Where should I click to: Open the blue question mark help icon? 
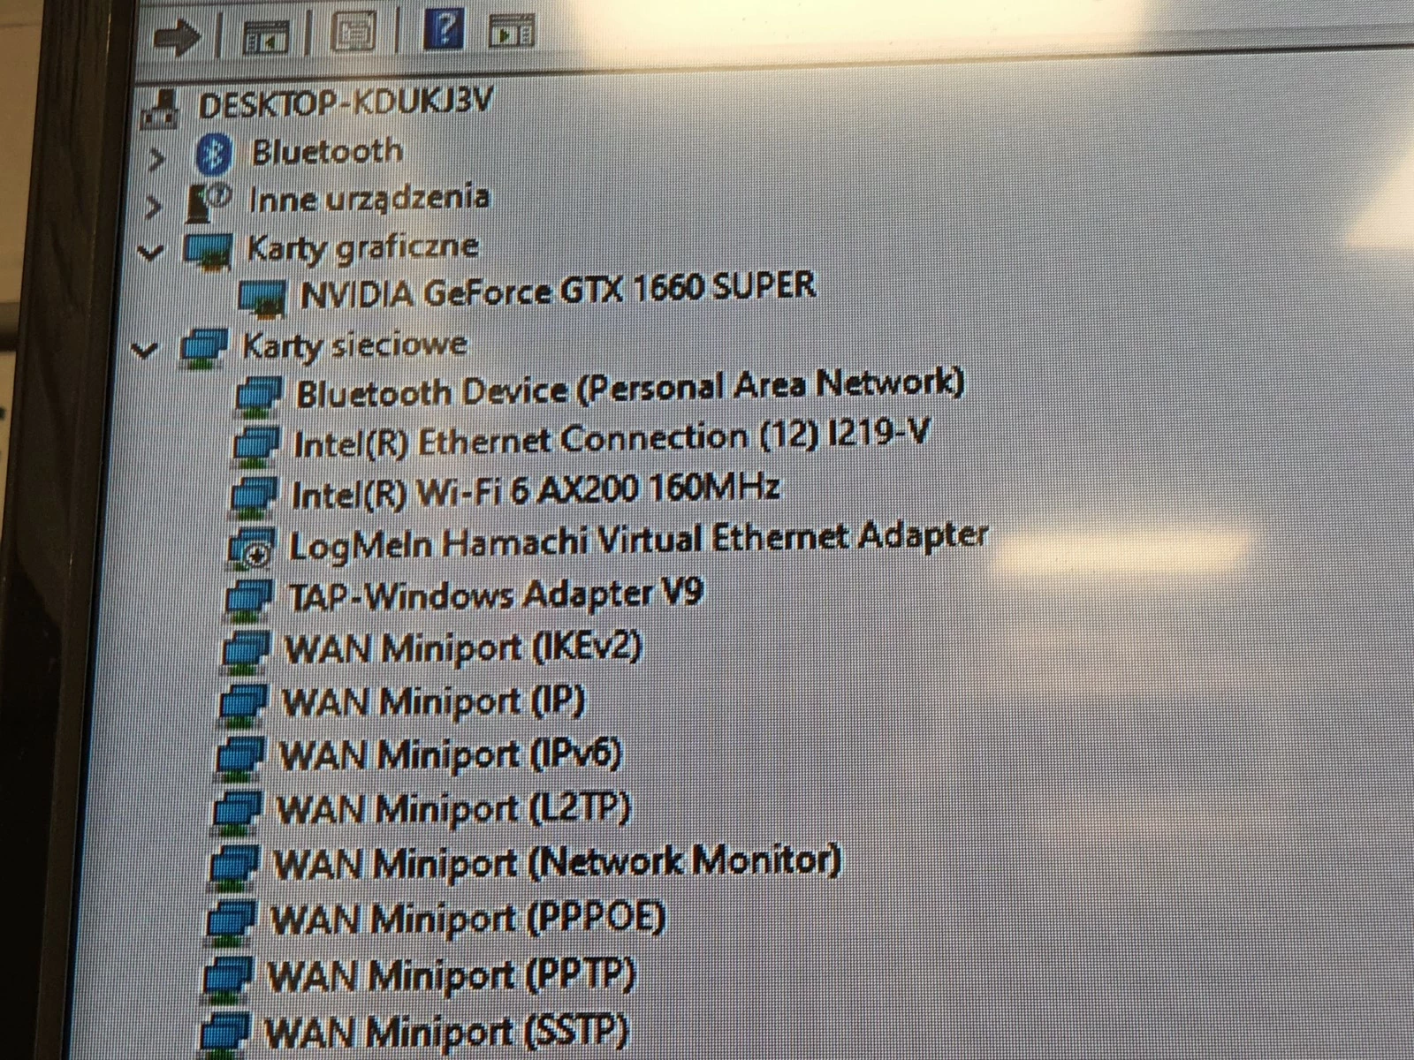[444, 29]
